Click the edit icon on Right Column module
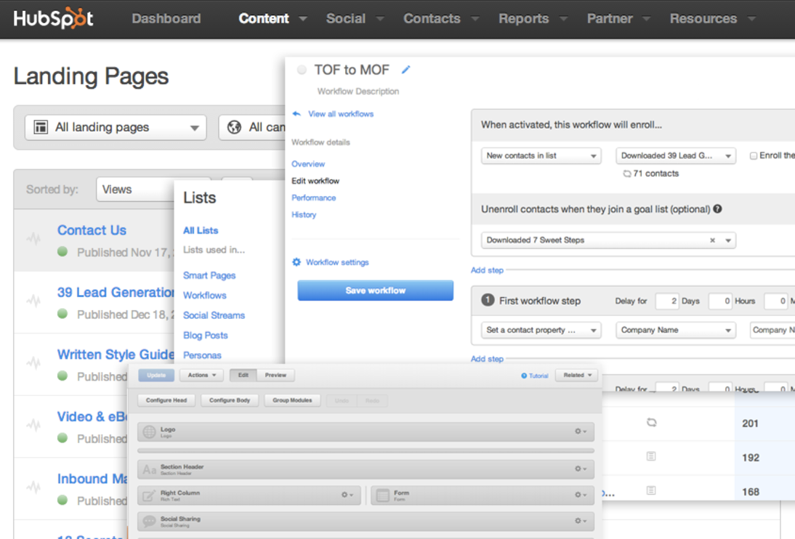 click(149, 495)
